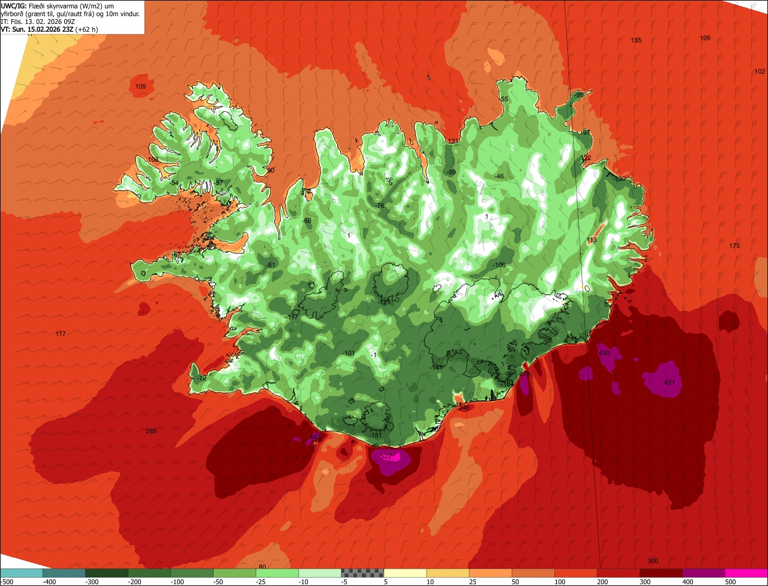Screen dimensions: 768x586
Task: Click the value 80 at the bottom
Action: (x=262, y=567)
